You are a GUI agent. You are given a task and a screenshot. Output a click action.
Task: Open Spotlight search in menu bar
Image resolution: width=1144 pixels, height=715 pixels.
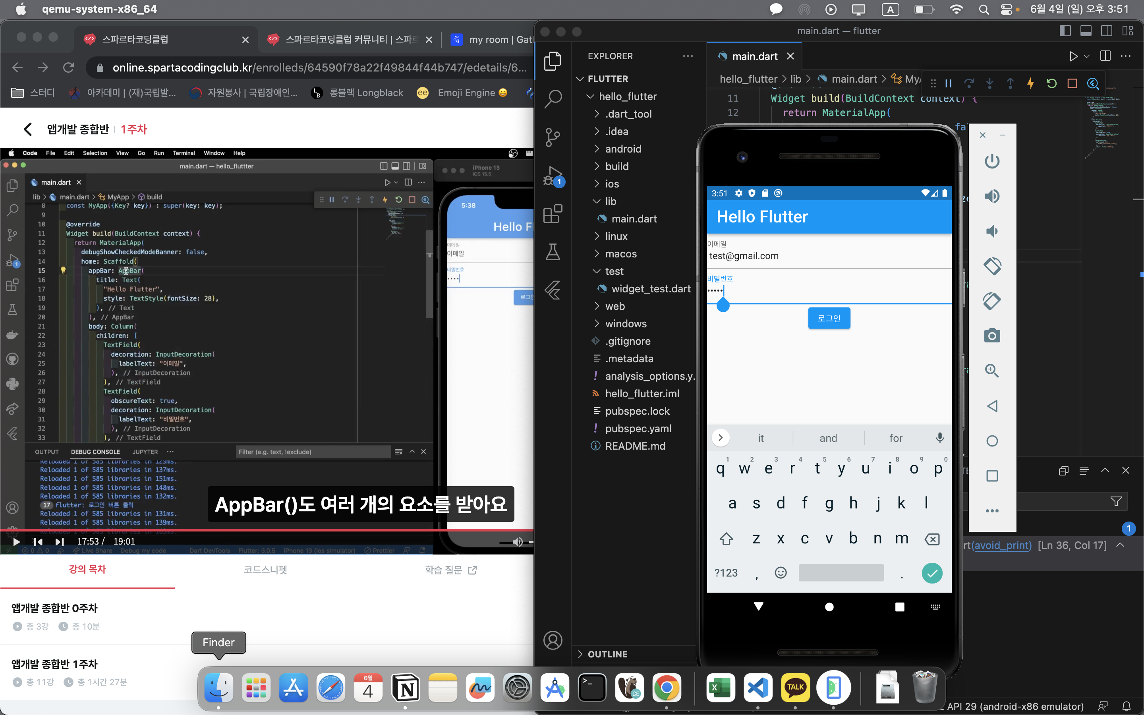[x=984, y=10]
